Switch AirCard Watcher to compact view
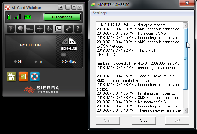Screen dimensions: 197x134 point(60,7)
